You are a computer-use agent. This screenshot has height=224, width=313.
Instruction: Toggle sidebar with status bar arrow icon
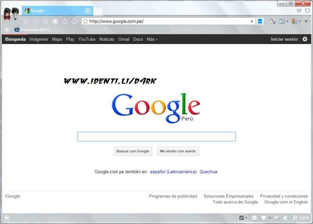[x=7, y=218]
